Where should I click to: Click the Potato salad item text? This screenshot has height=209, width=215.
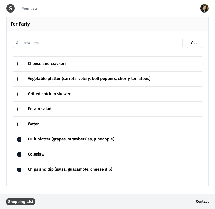coord(39,109)
